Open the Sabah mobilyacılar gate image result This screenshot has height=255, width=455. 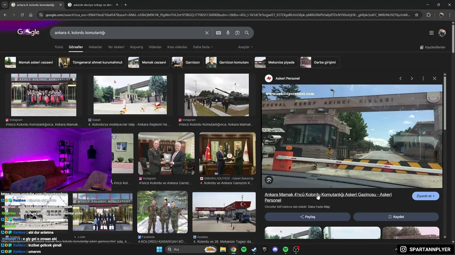coord(130,95)
